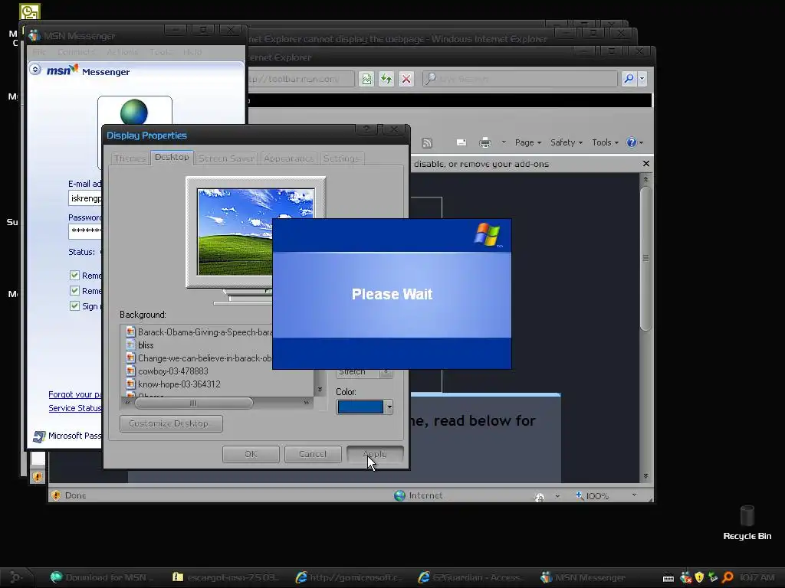Click the read mail envelope icon in Internet Explorer
The image size is (785, 588).
pyautogui.click(x=461, y=142)
